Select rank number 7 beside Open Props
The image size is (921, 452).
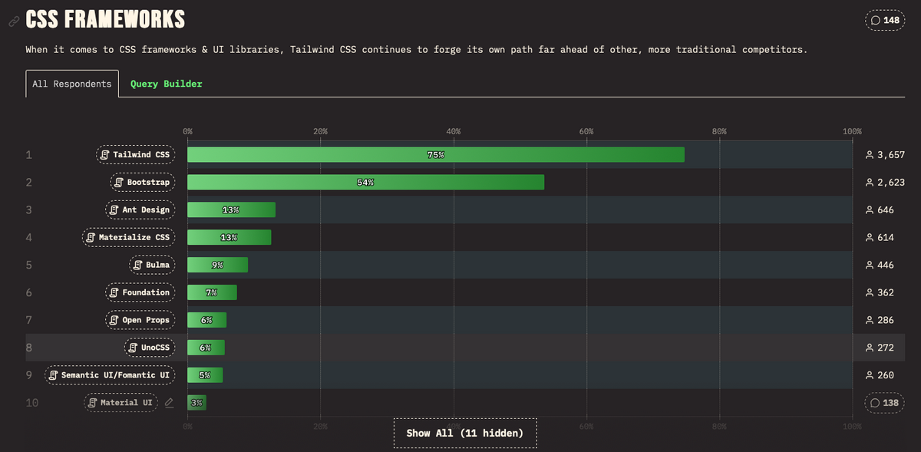click(x=29, y=320)
